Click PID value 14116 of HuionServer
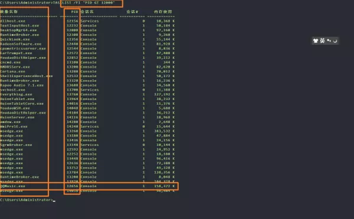 [72, 117]
